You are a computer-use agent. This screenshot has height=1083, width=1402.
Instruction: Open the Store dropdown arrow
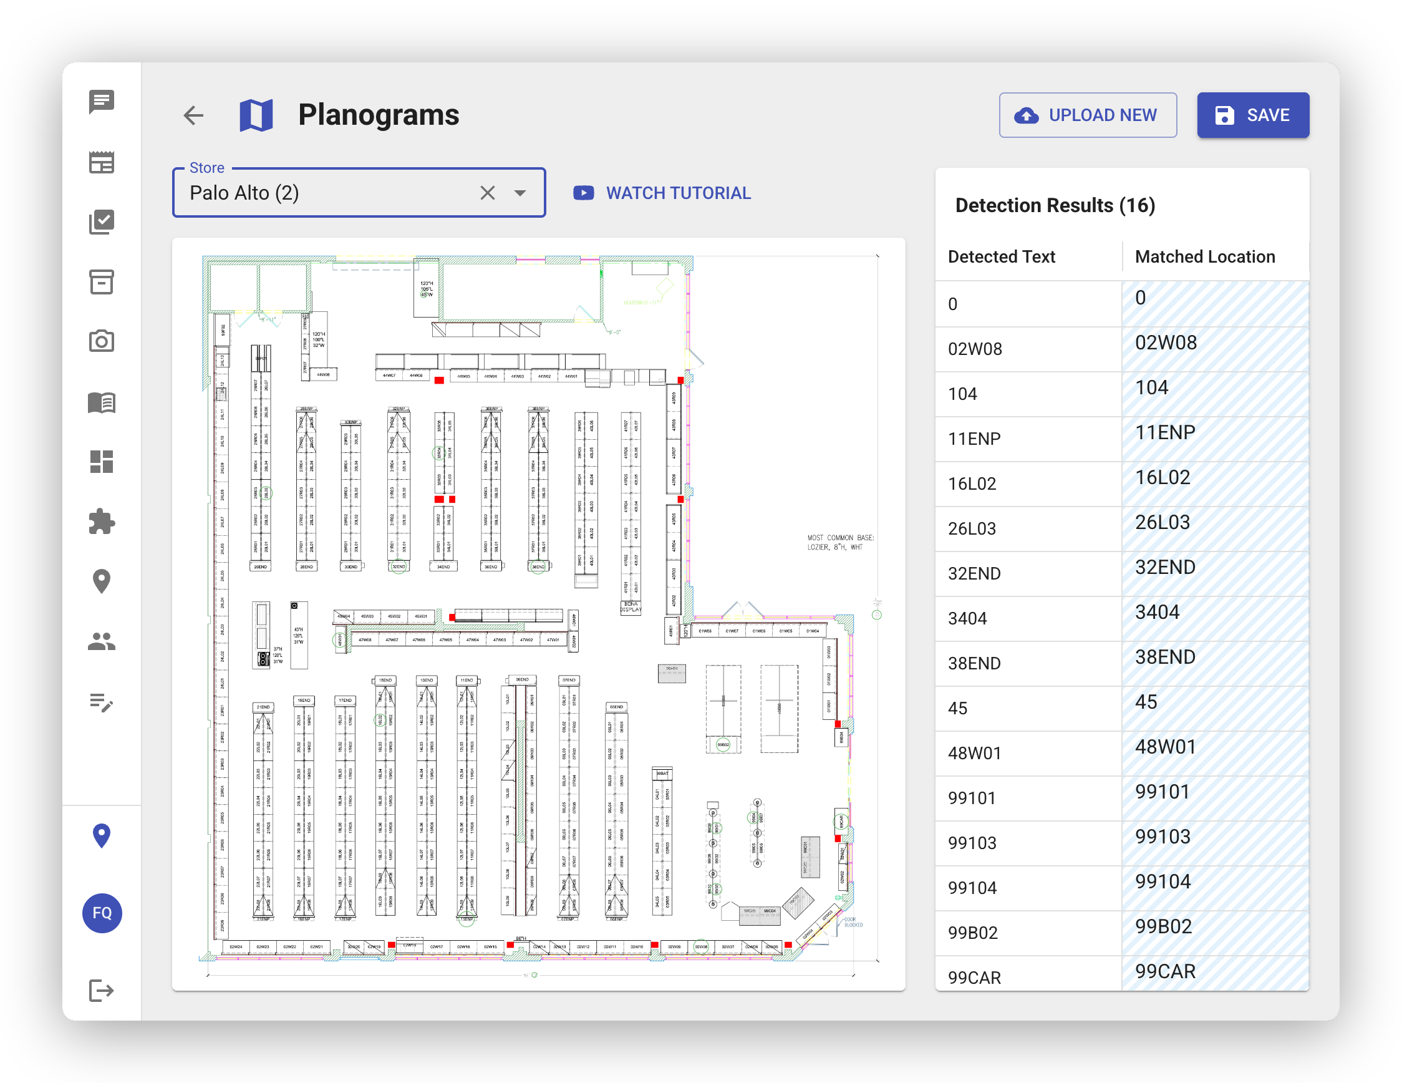click(x=520, y=193)
